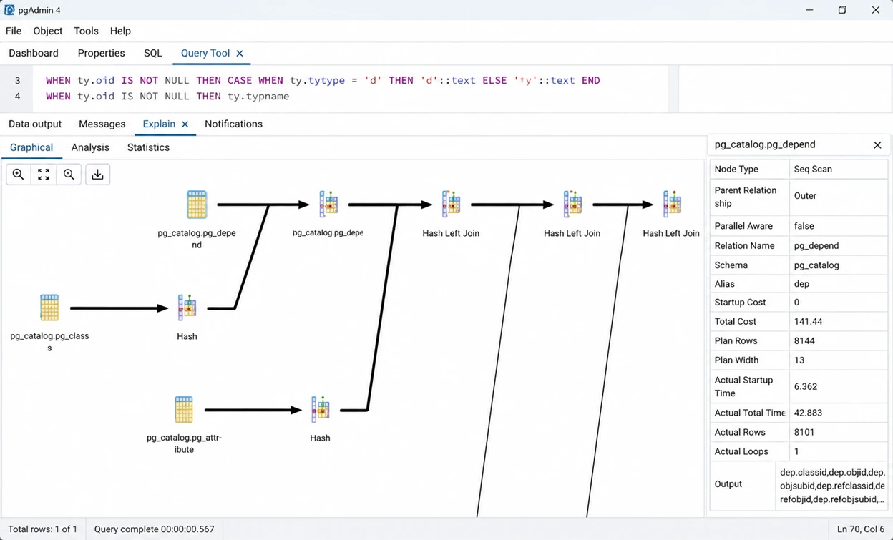Click the Actual Startup Time value 6.362
This screenshot has width=893, height=540.
pos(805,386)
